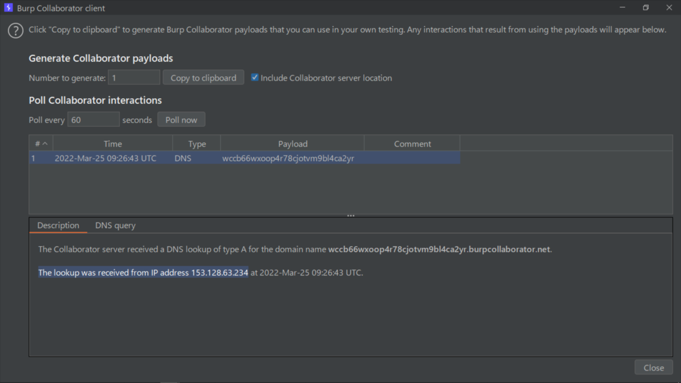Click Copy to clipboard button

(x=203, y=78)
